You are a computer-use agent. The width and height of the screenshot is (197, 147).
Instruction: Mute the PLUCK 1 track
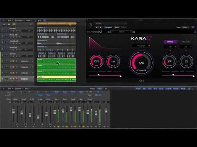click(11, 61)
